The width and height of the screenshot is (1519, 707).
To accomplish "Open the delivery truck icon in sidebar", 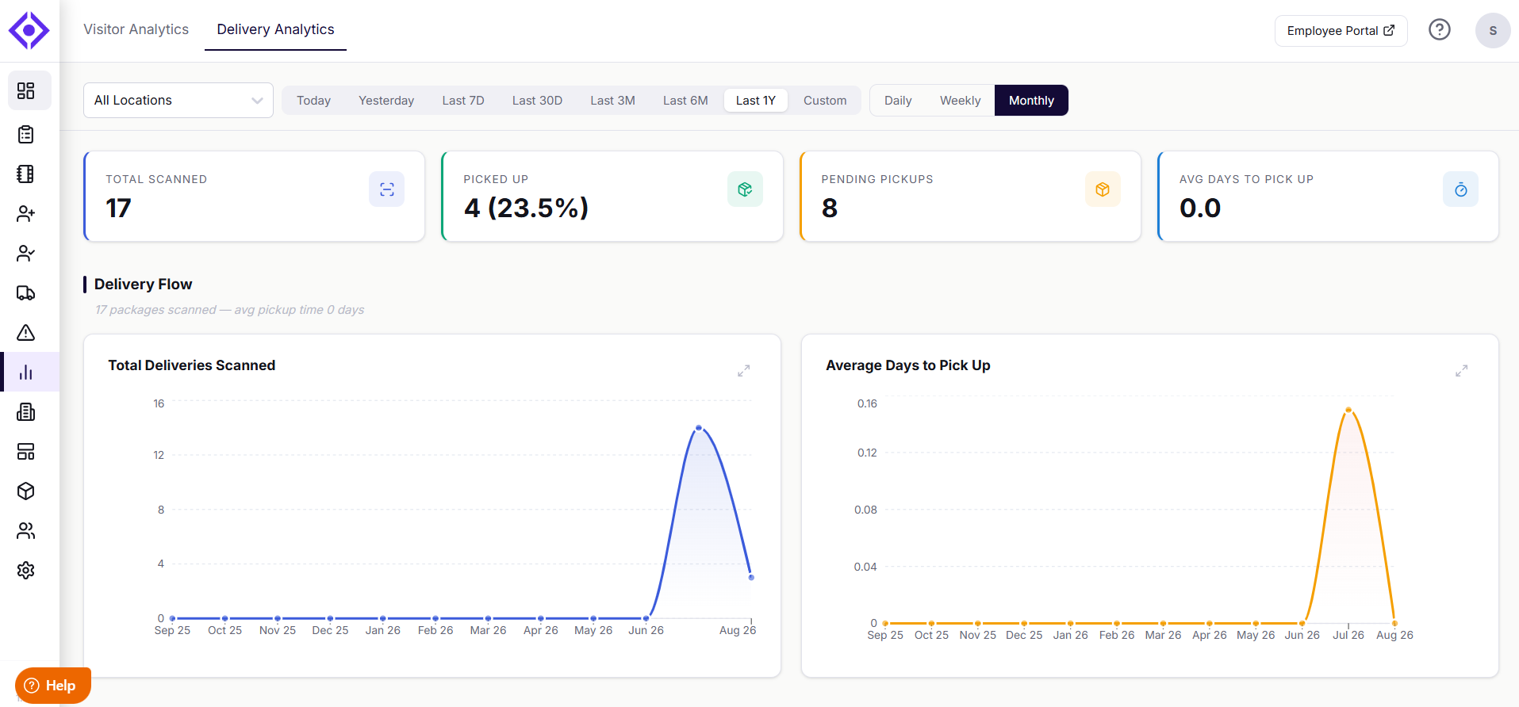I will click(26, 293).
